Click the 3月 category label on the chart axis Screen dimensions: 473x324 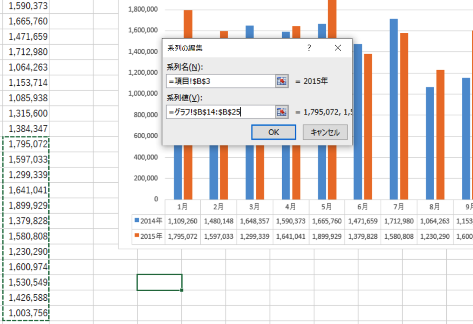coord(255,207)
